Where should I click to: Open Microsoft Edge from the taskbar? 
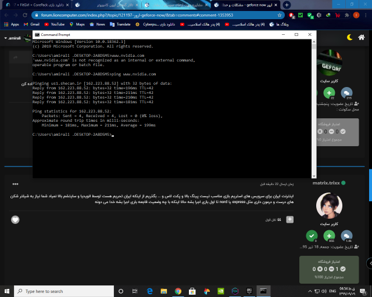149,291
